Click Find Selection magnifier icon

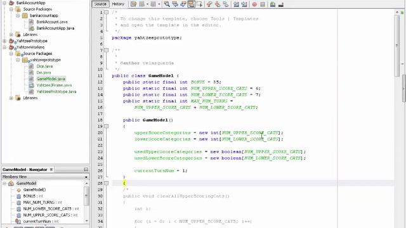[167, 4]
